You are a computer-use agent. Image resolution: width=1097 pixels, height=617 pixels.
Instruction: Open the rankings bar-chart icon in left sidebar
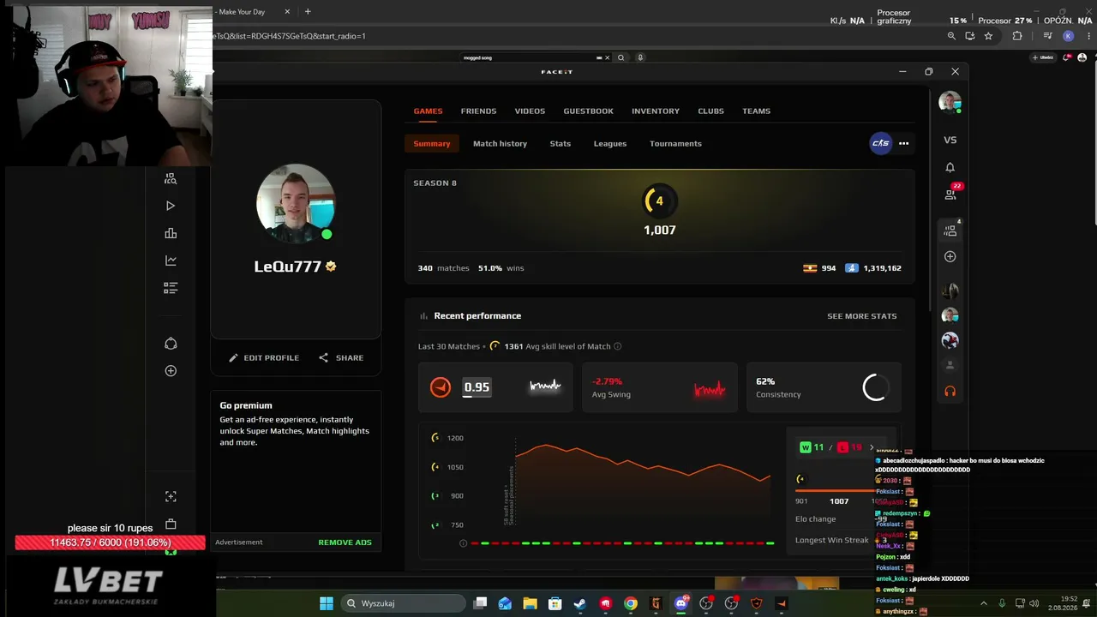[171, 233]
